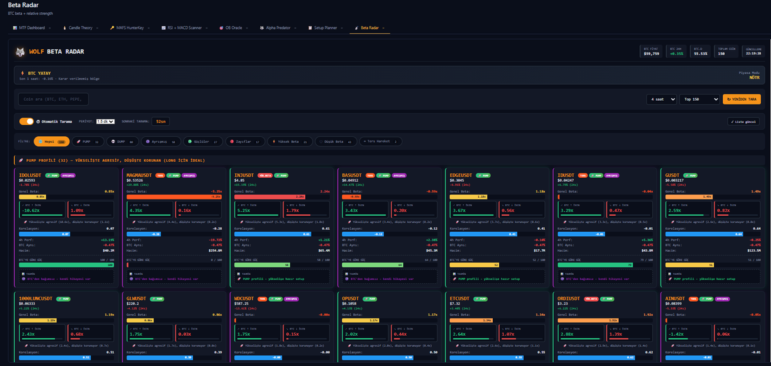Click the BTC FİYAT $59,759 stat box
The image size is (771, 366).
tap(651, 51)
